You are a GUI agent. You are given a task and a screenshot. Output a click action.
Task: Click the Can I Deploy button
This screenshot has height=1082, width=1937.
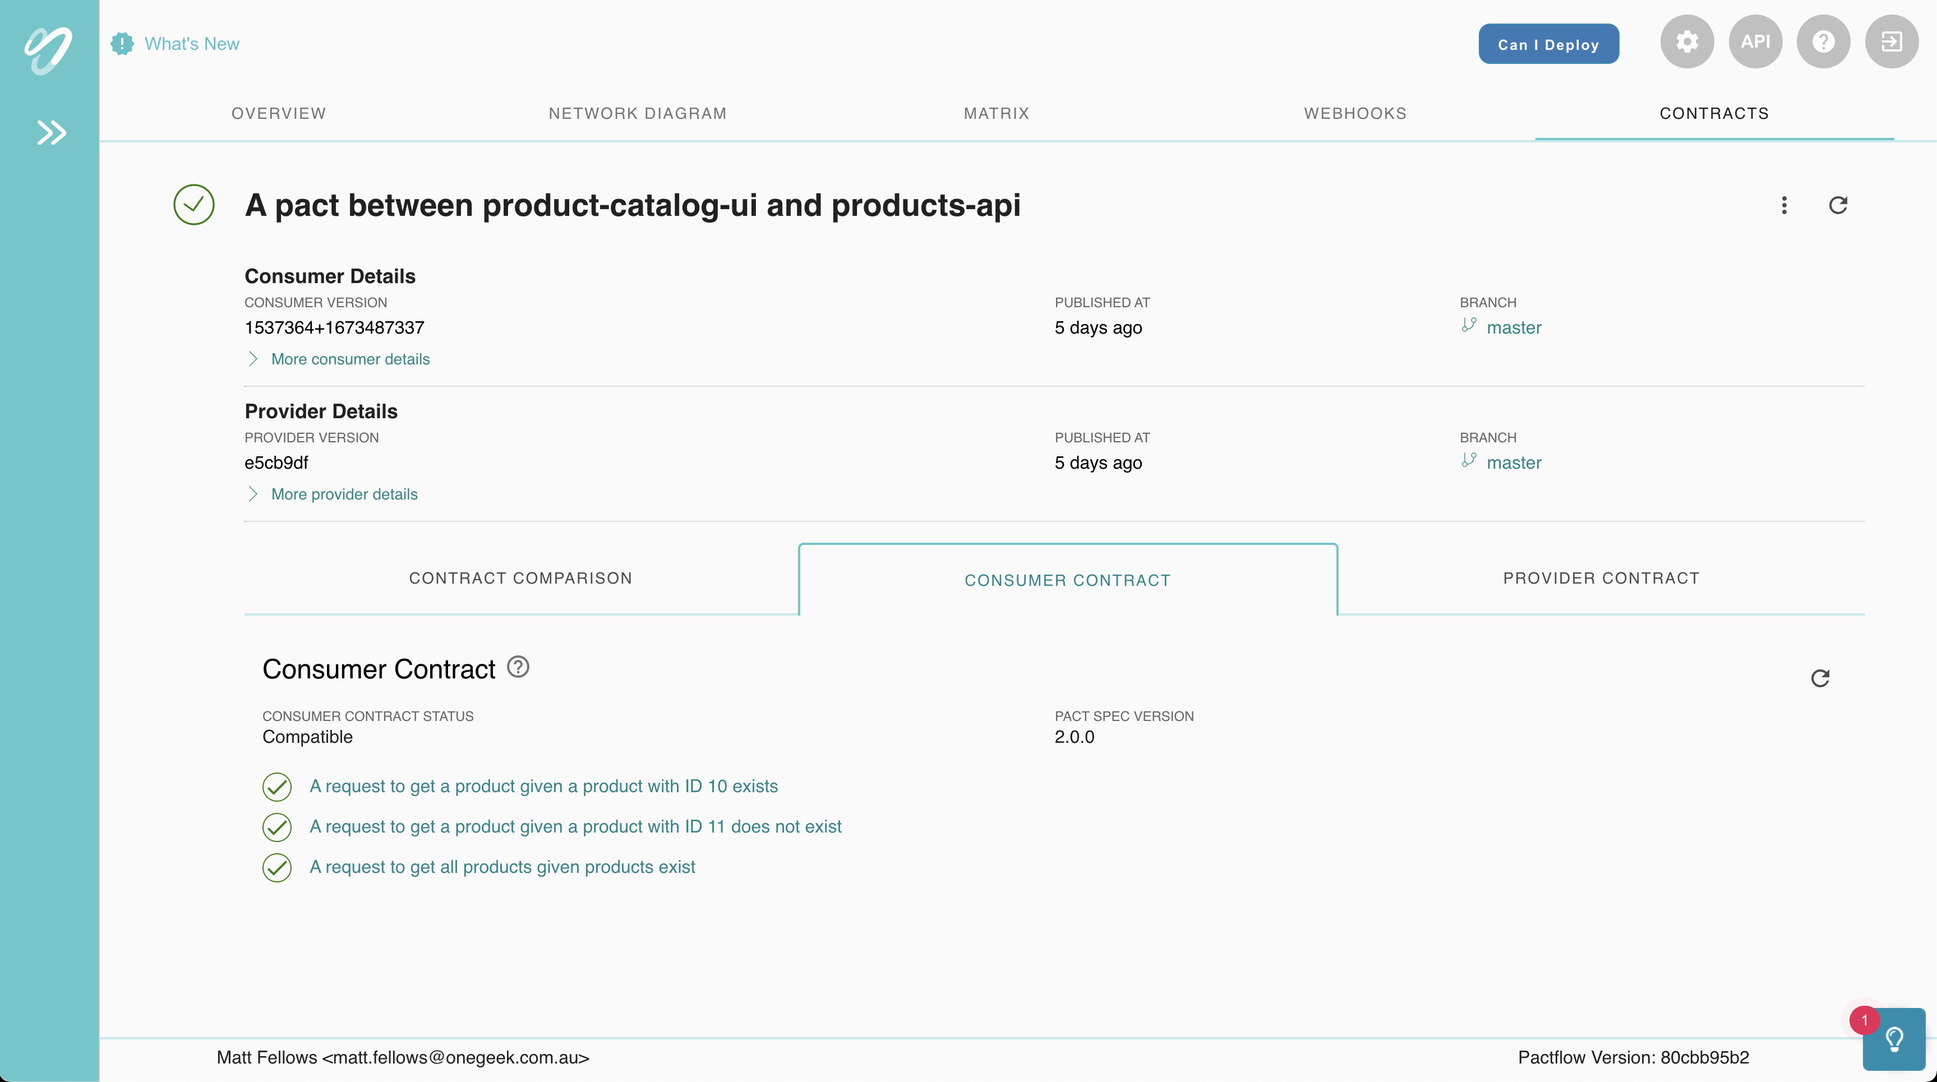tap(1547, 44)
